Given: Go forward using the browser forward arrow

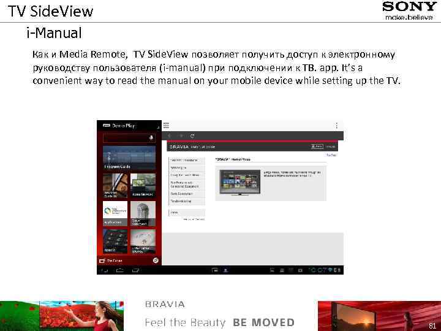Looking at the screenshot, I should click(x=181, y=136).
